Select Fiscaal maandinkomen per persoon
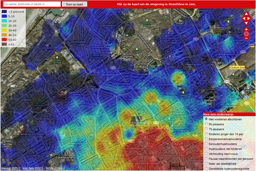256x171 pixels. coord(206,163)
